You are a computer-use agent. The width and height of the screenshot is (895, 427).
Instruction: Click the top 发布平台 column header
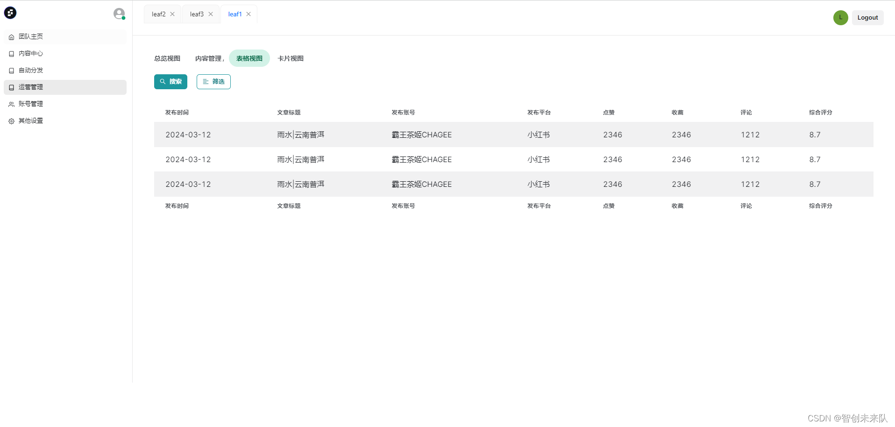[539, 113]
